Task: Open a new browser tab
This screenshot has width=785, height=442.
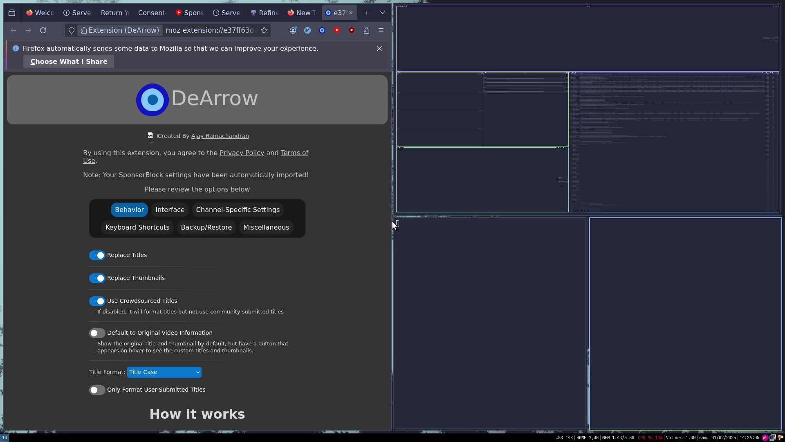Action: tap(366, 13)
